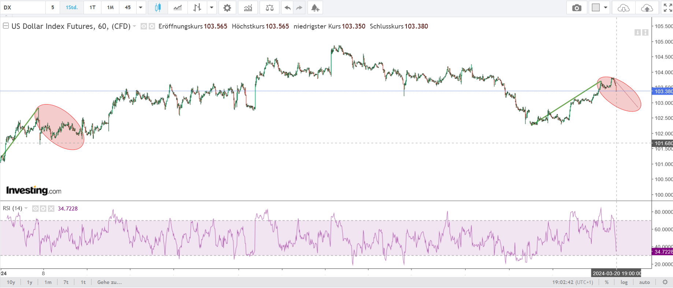Select the 1Std. hourly interval
673x288 pixels.
72,8
